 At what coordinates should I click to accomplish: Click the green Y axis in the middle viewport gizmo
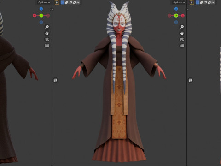[x=176, y=16]
